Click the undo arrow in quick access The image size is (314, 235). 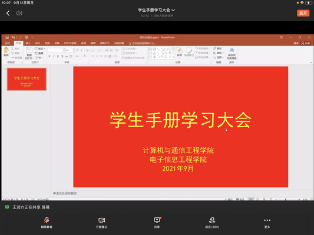pos(13,38)
